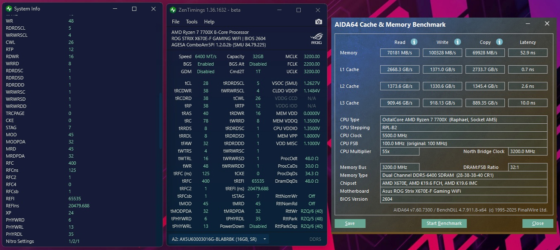
Task: Maximize the System Info window
Action: pos(134,9)
